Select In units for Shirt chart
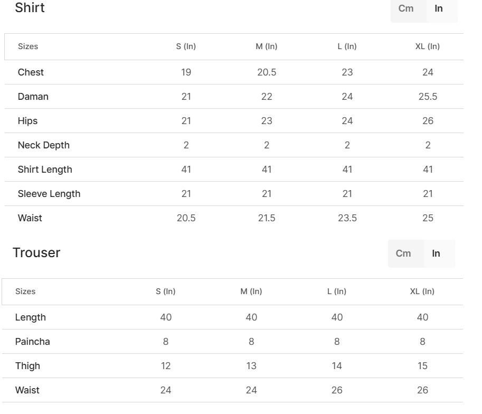This screenshot has height=414, width=482. pos(439,8)
